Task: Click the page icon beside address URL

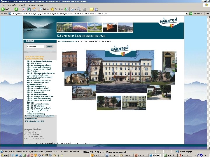Action: tap(10, 13)
